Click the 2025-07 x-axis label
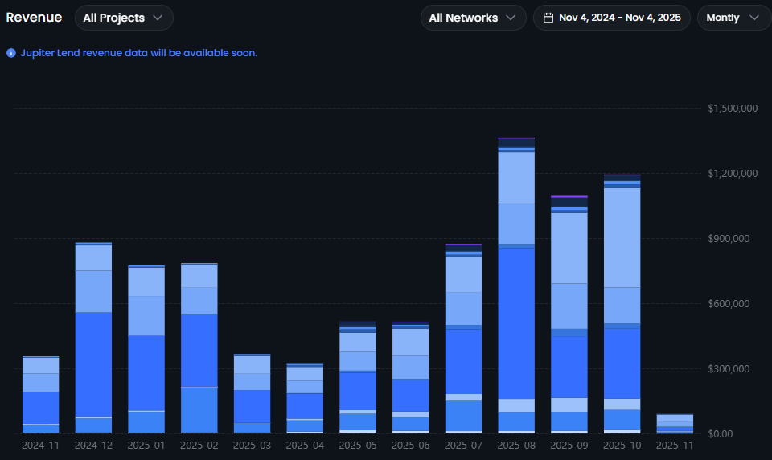 463,445
